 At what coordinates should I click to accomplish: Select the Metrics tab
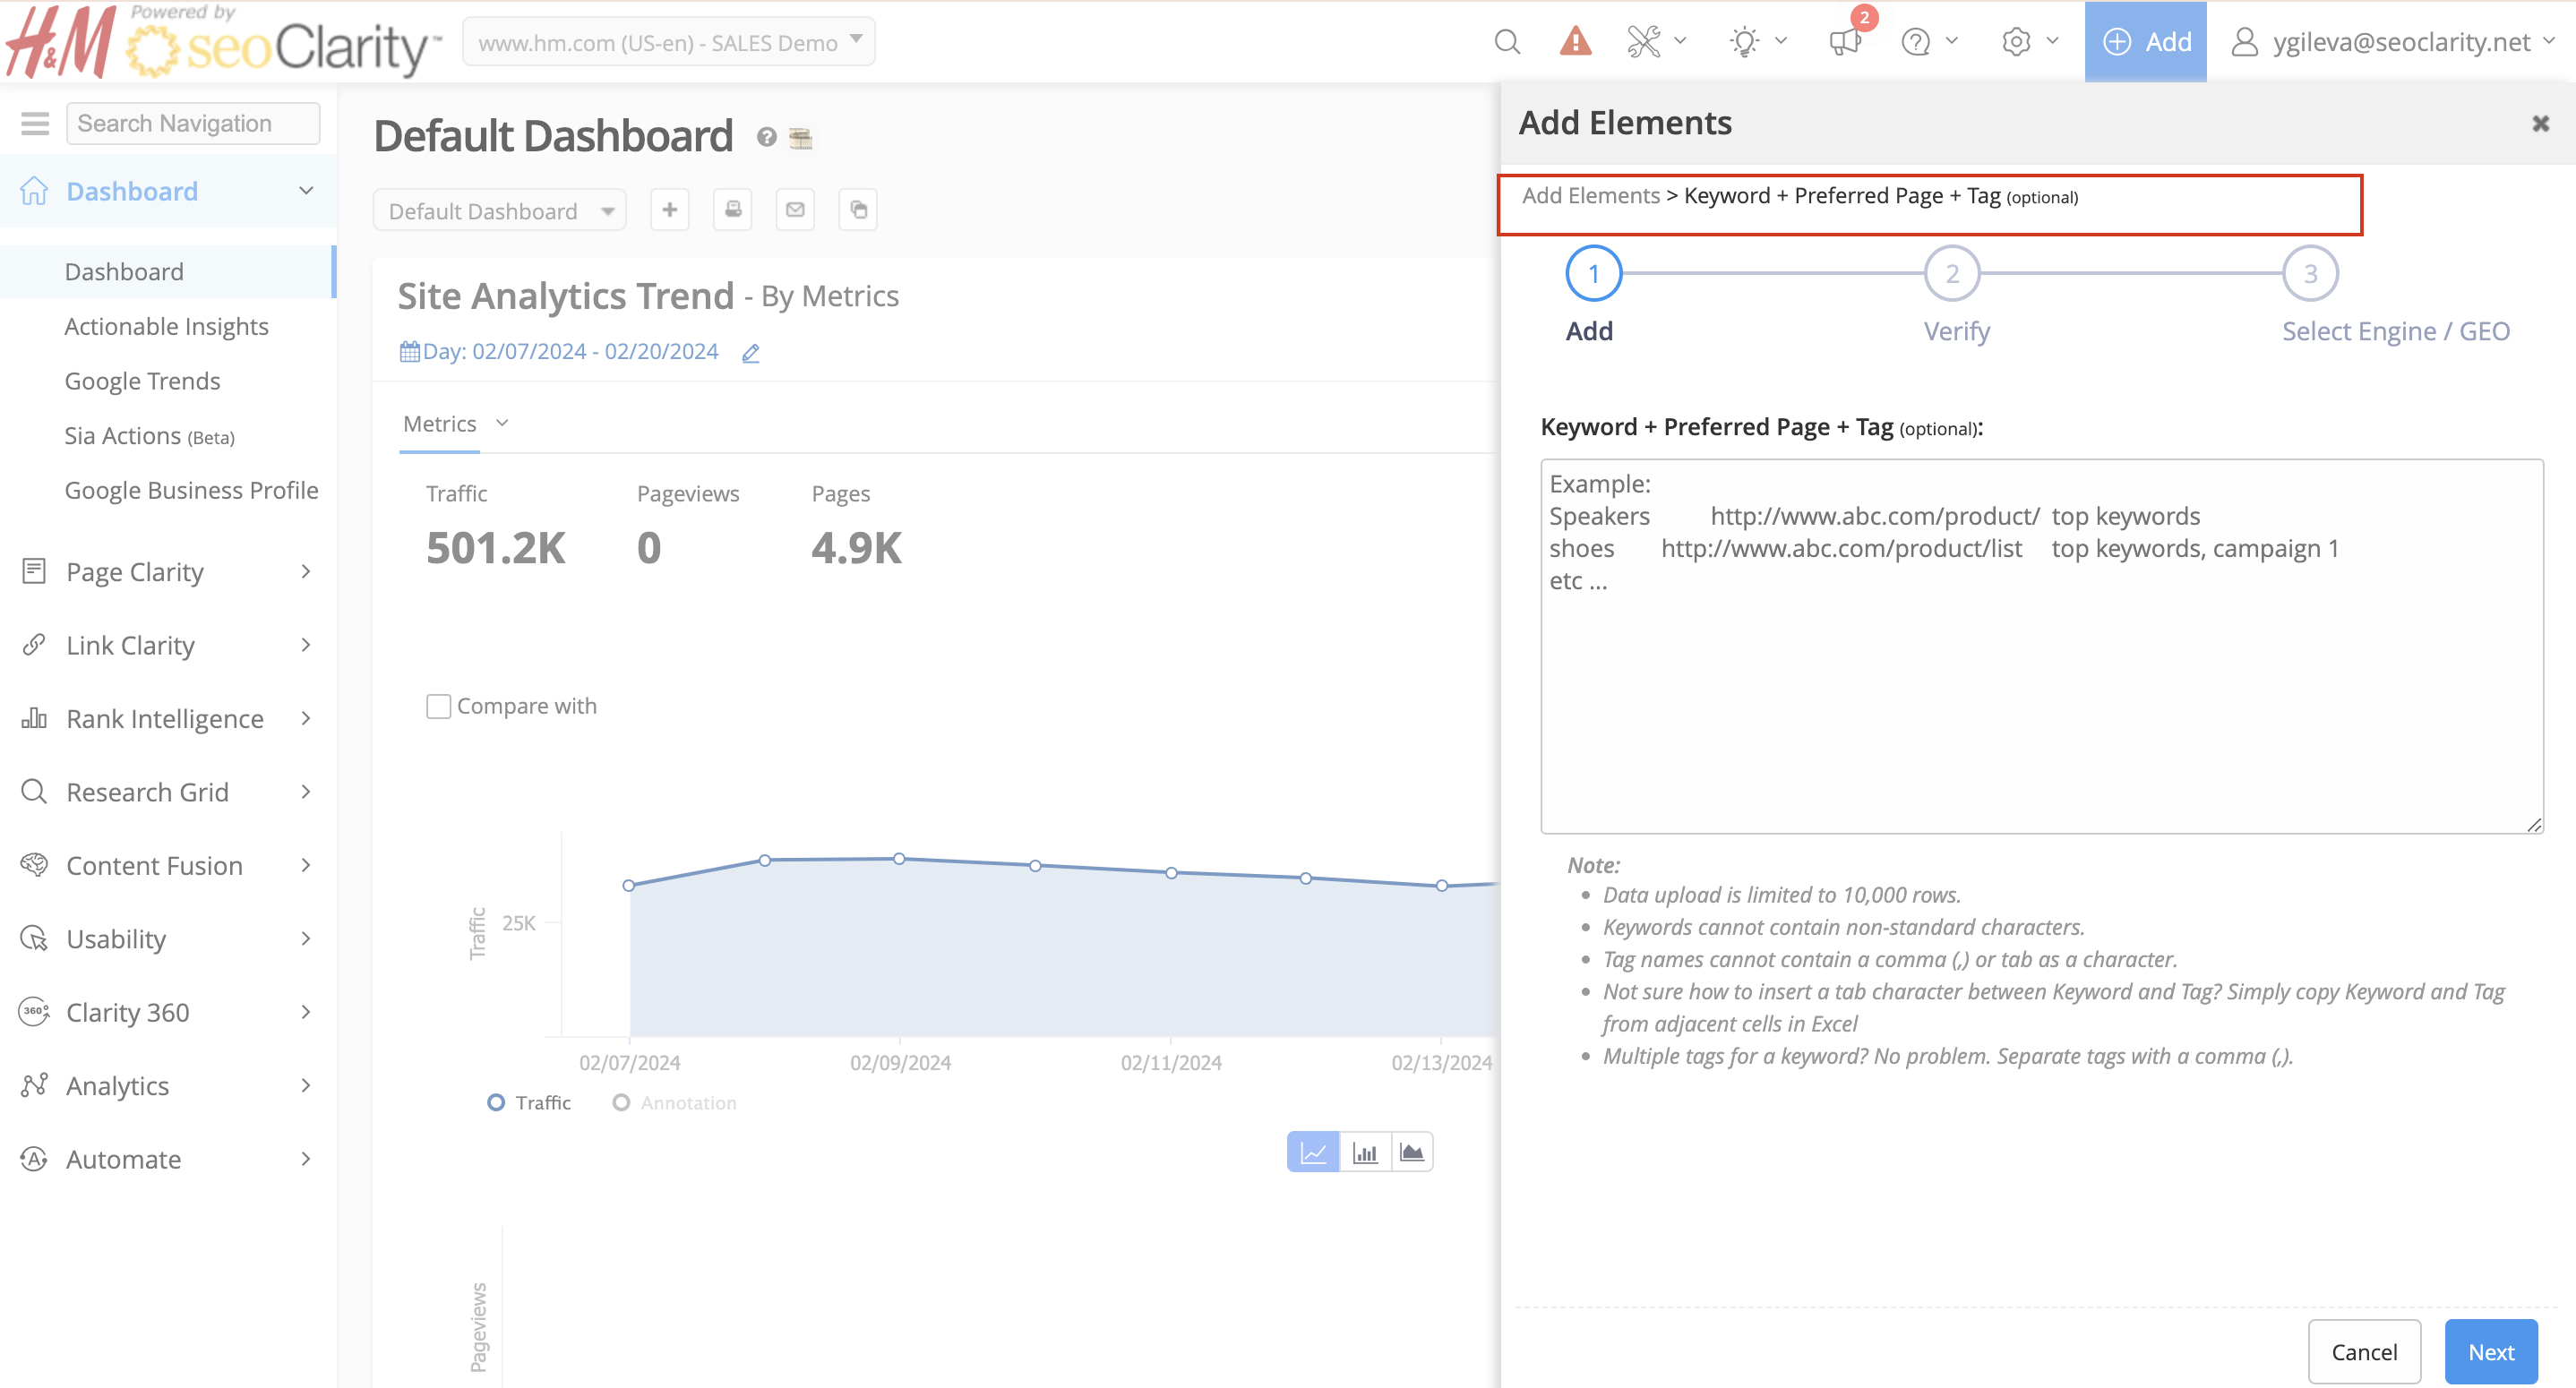click(440, 424)
